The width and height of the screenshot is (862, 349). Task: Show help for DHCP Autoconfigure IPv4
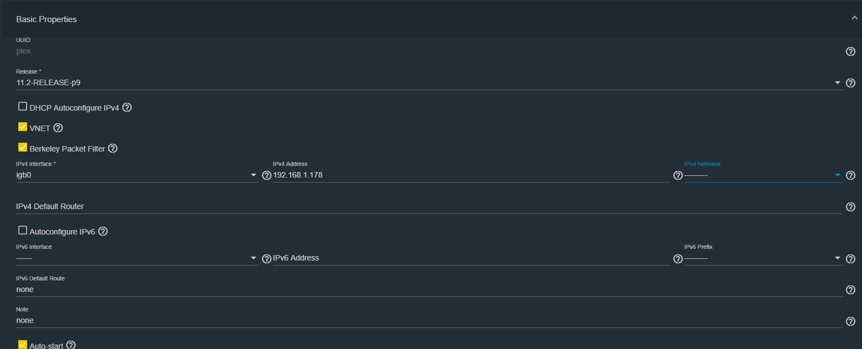point(127,107)
